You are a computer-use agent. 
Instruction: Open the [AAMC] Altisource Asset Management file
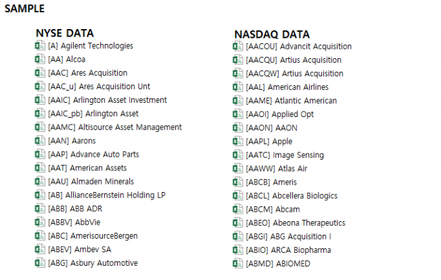tap(114, 127)
